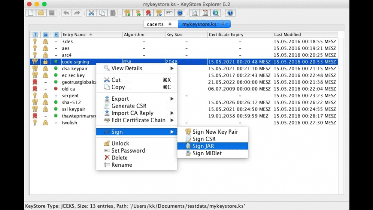Select Generate CSR in the context menu
This screenshot has height=210, width=373.
pyautogui.click(x=128, y=106)
